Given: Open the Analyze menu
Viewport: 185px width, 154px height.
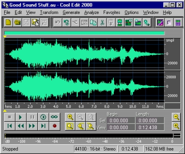Looking at the screenshot, I should point(91,12).
